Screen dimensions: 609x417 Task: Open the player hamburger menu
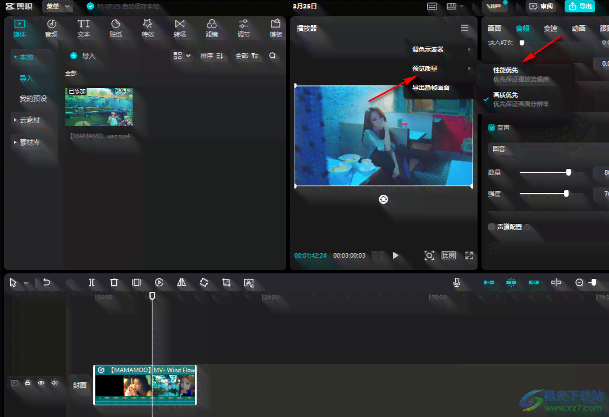pos(465,28)
